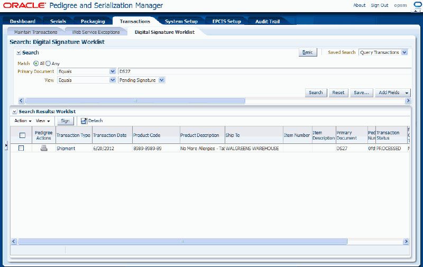Image resolution: width=423 pixels, height=267 pixels.
Task: Open the Primary Document operator dropdown
Action: coord(113,71)
